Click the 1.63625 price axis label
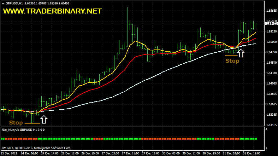This screenshot has width=278, height=156. 271,104
